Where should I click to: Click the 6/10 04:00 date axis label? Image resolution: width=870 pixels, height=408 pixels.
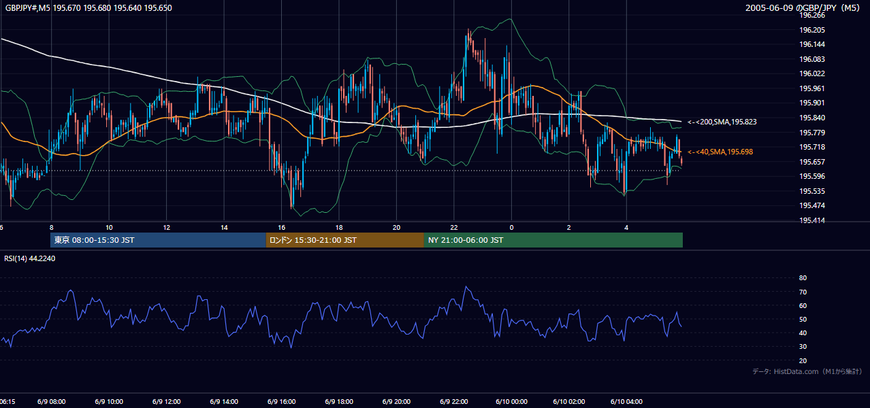[626, 401]
